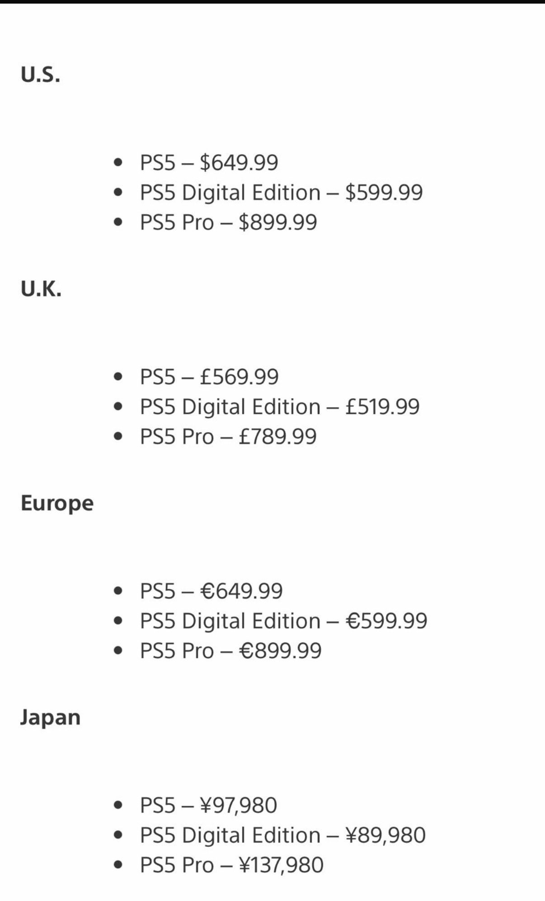Click the PS5 Digital Edition – £519.99 line
The image size is (545, 901).
[x=280, y=406]
